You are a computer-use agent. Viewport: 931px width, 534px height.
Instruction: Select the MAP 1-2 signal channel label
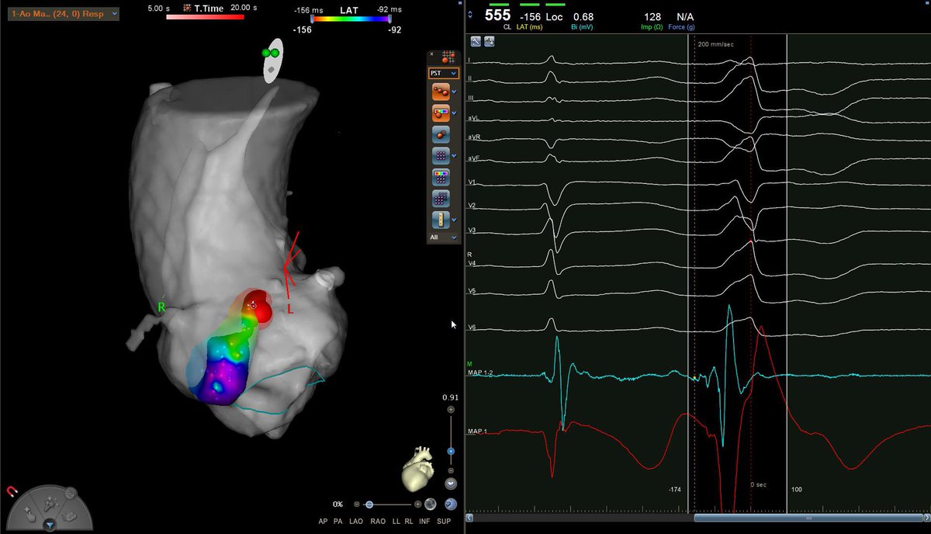[479, 373]
